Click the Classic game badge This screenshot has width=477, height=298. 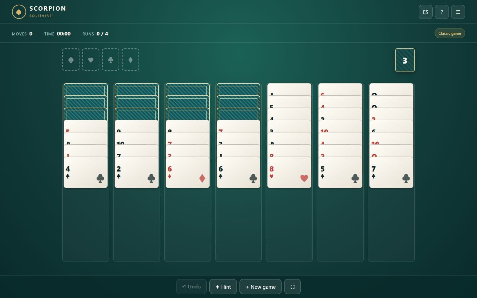click(x=450, y=33)
